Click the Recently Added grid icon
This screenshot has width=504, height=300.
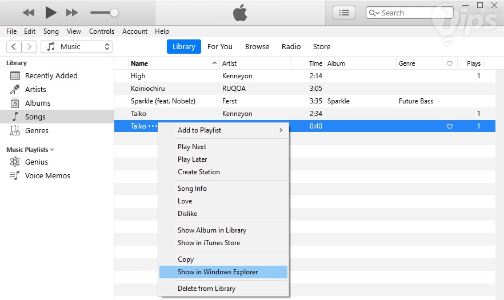[15, 76]
